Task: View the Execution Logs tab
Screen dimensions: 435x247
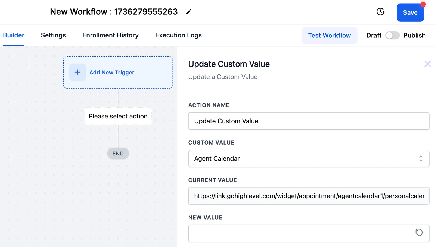Action: click(x=178, y=35)
